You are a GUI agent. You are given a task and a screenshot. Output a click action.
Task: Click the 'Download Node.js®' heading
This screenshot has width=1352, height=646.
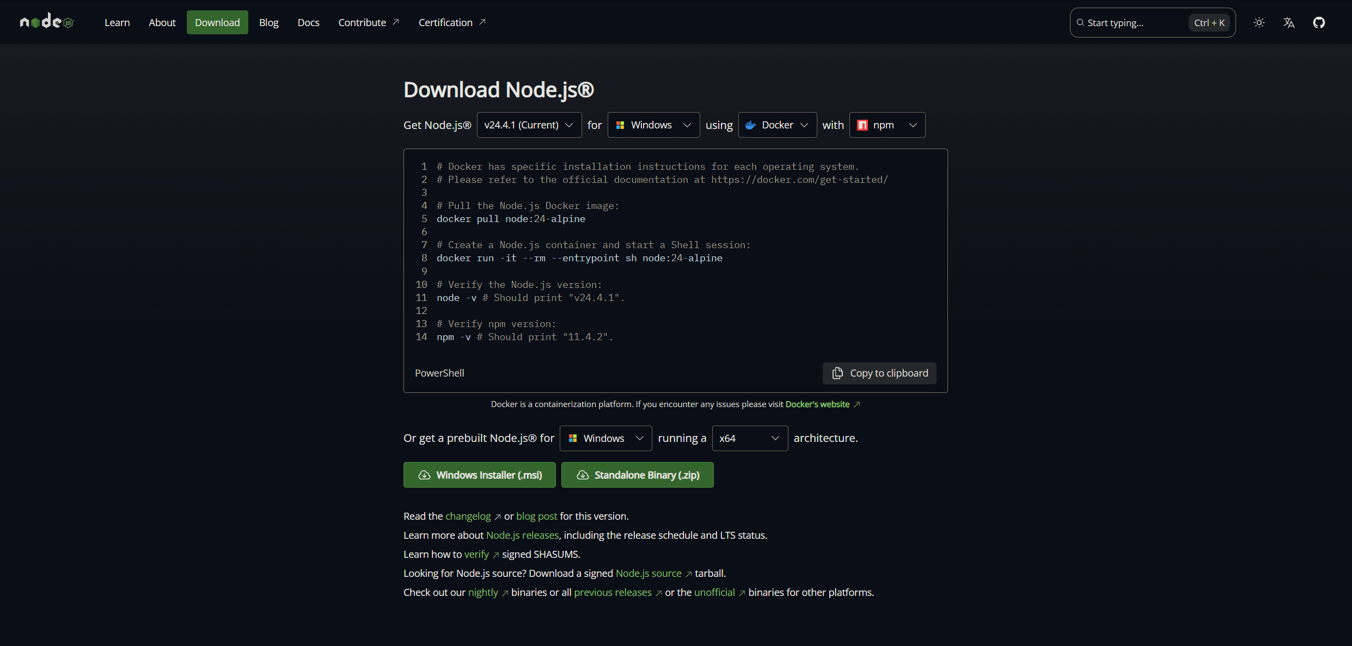(x=498, y=90)
